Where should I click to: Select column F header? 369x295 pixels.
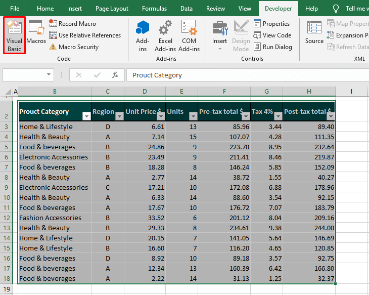coord(224,91)
